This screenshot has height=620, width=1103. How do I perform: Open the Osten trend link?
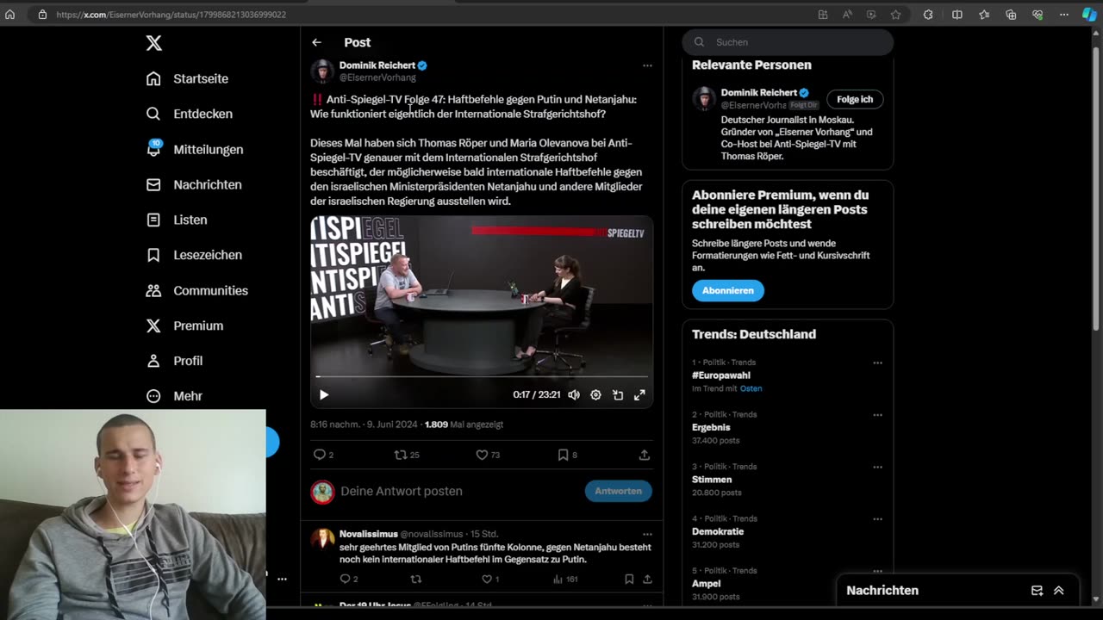pos(751,388)
